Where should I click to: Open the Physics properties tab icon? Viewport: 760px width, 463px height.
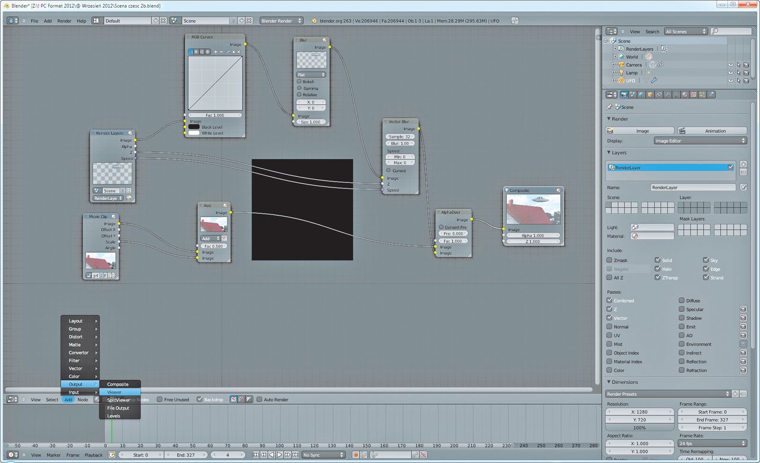[x=711, y=94]
